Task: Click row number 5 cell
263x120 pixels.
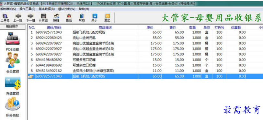Action: coord(32,54)
